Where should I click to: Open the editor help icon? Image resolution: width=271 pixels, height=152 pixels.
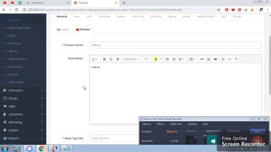tap(236, 59)
